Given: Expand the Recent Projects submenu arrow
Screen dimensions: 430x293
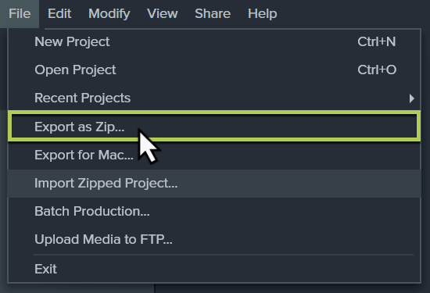Looking at the screenshot, I should tap(411, 98).
